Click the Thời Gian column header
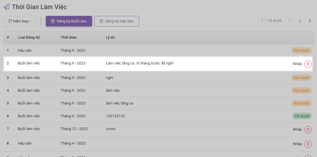Image resolution: width=317 pixels, height=157 pixels. point(69,37)
